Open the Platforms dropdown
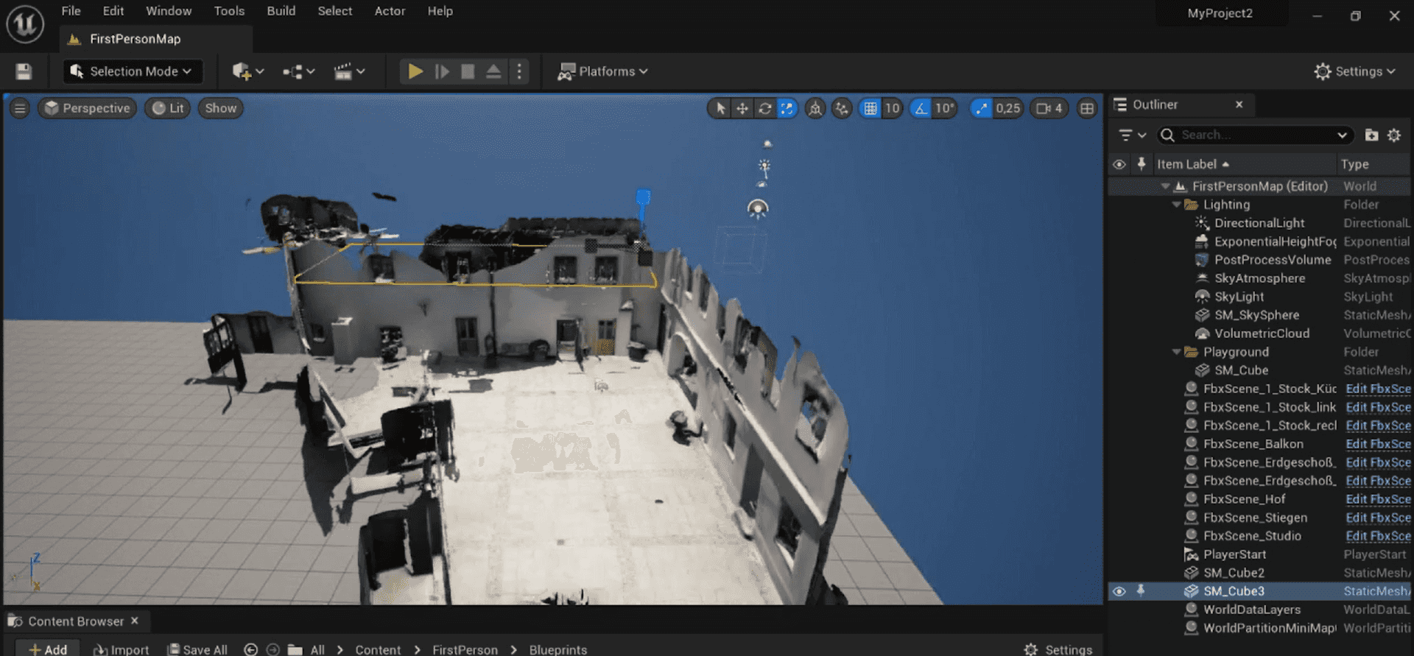This screenshot has height=656, width=1414. pos(602,71)
